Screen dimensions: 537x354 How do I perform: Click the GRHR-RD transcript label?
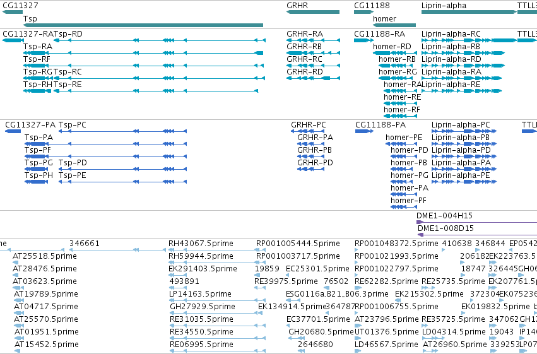coord(305,72)
